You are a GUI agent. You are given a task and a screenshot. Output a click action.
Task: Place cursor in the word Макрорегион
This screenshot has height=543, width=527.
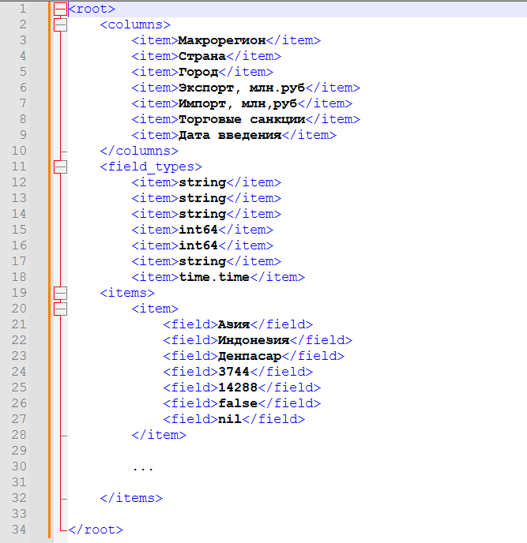pyautogui.click(x=222, y=40)
